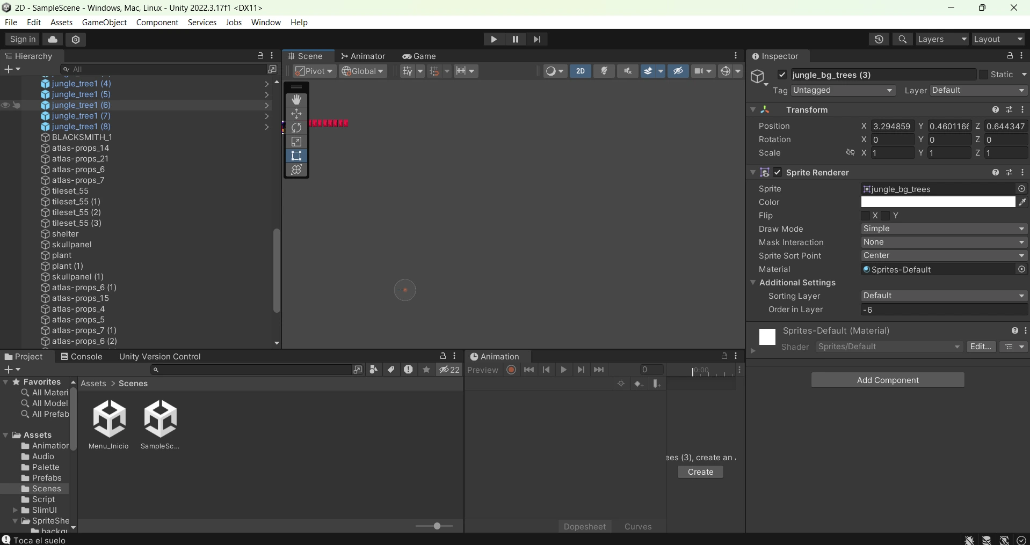1030x545 pixels.
Task: Enable Flip X on the Sprite Renderer
Action: [866, 216]
